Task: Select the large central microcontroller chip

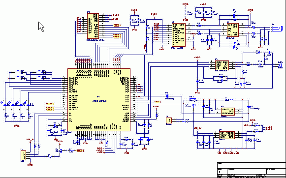Action: (99, 100)
